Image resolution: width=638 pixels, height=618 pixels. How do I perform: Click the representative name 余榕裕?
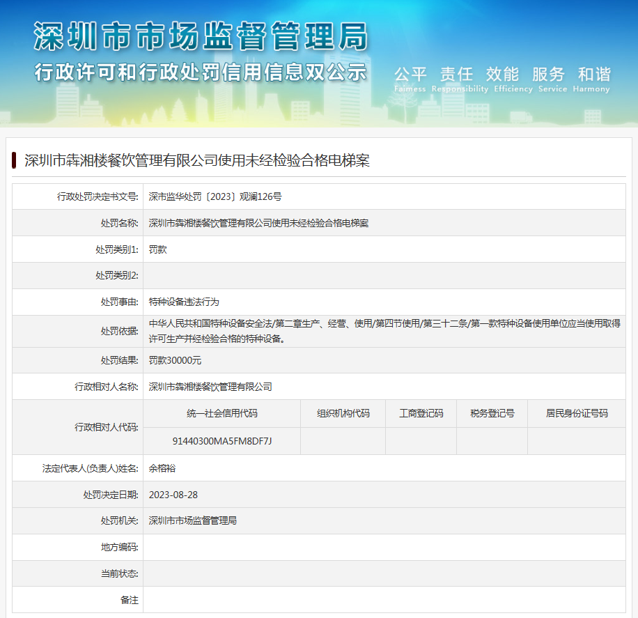[162, 469]
